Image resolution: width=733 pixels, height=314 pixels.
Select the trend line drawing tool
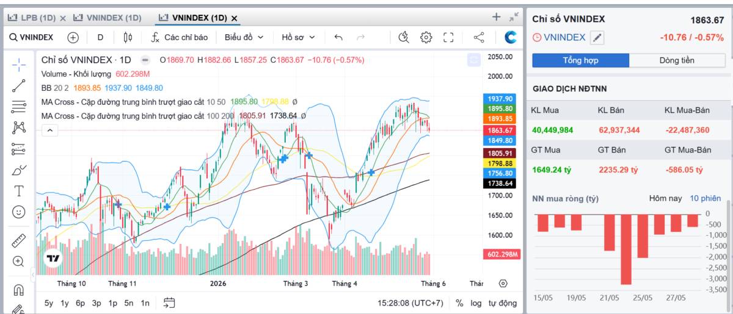18,85
